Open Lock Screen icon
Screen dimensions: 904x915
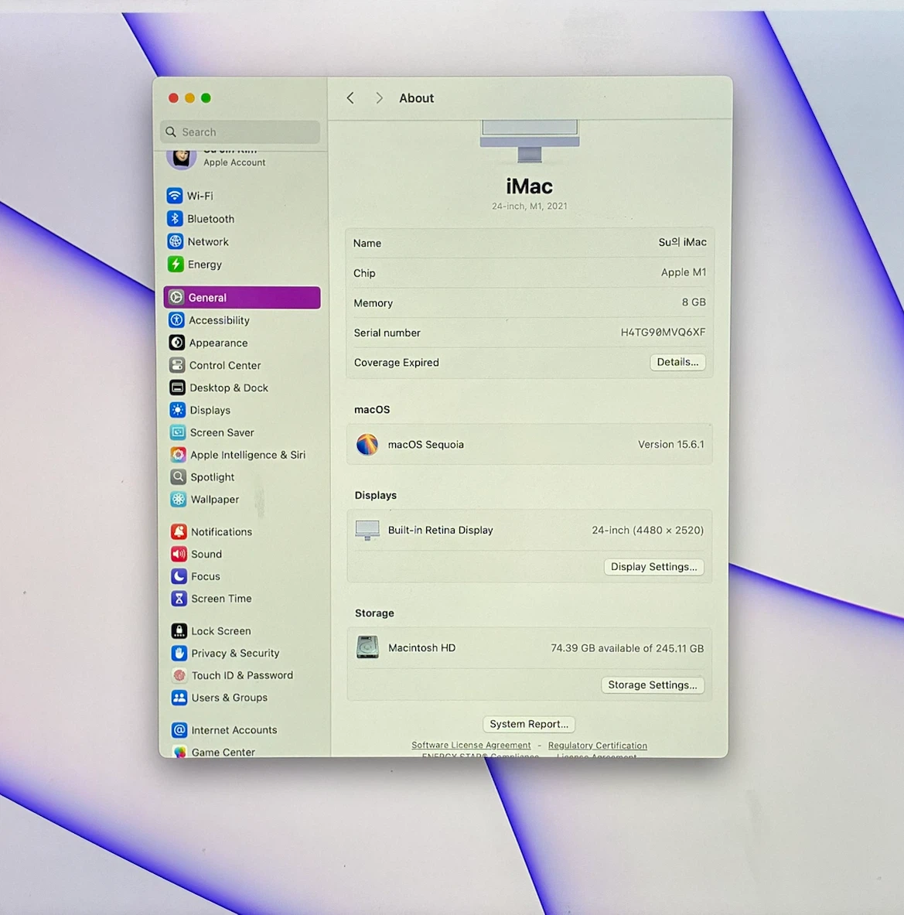(179, 631)
